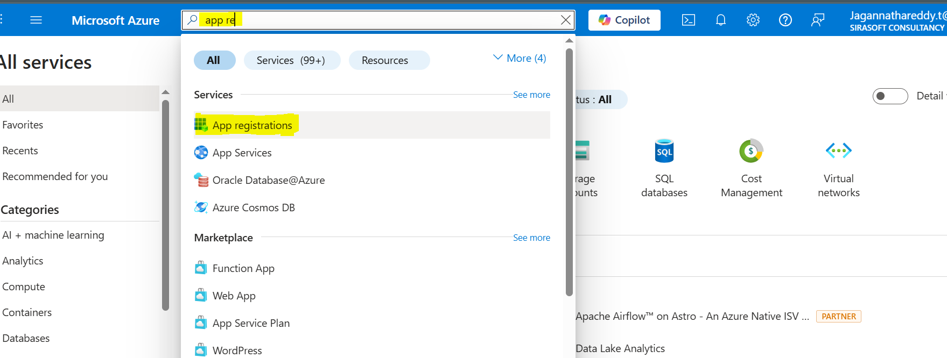Open App Services result
947x358 pixels.
pyautogui.click(x=371, y=153)
